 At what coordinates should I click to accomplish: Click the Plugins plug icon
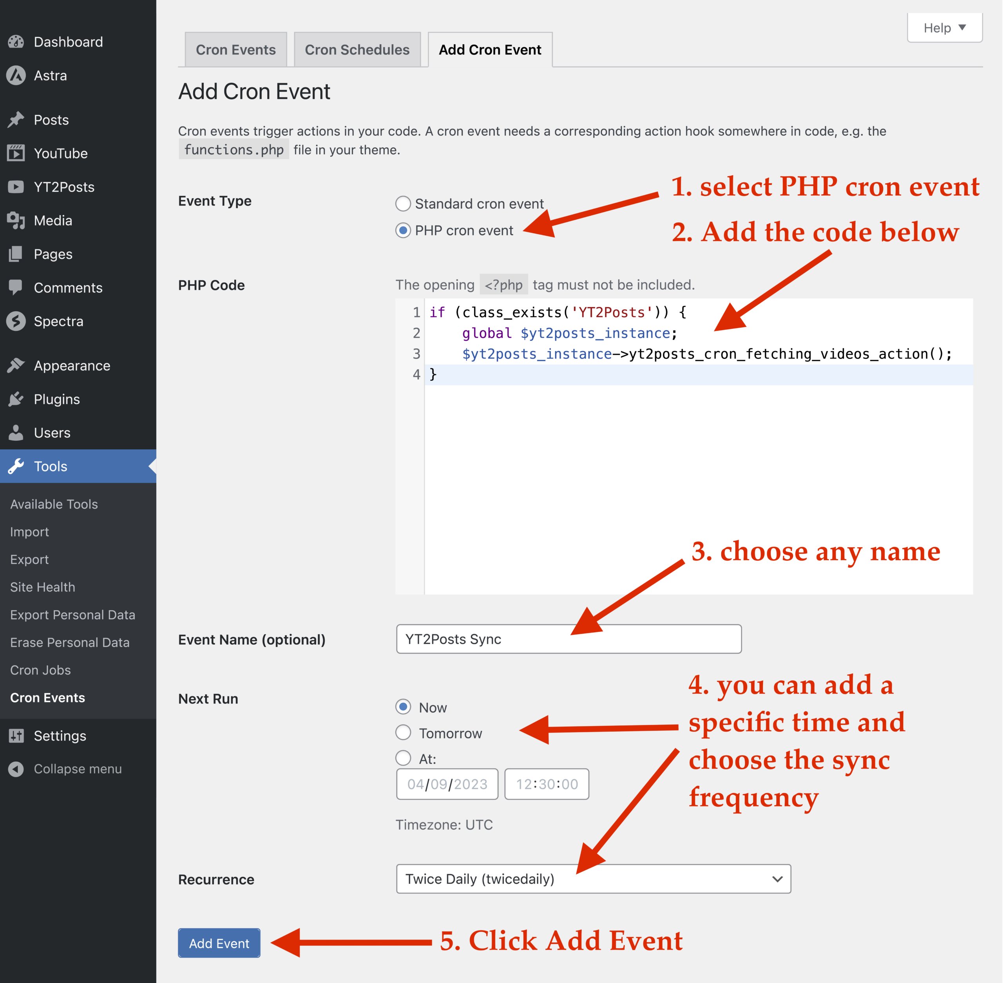(16, 399)
